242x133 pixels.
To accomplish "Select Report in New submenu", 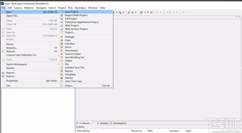I will tap(87, 71).
